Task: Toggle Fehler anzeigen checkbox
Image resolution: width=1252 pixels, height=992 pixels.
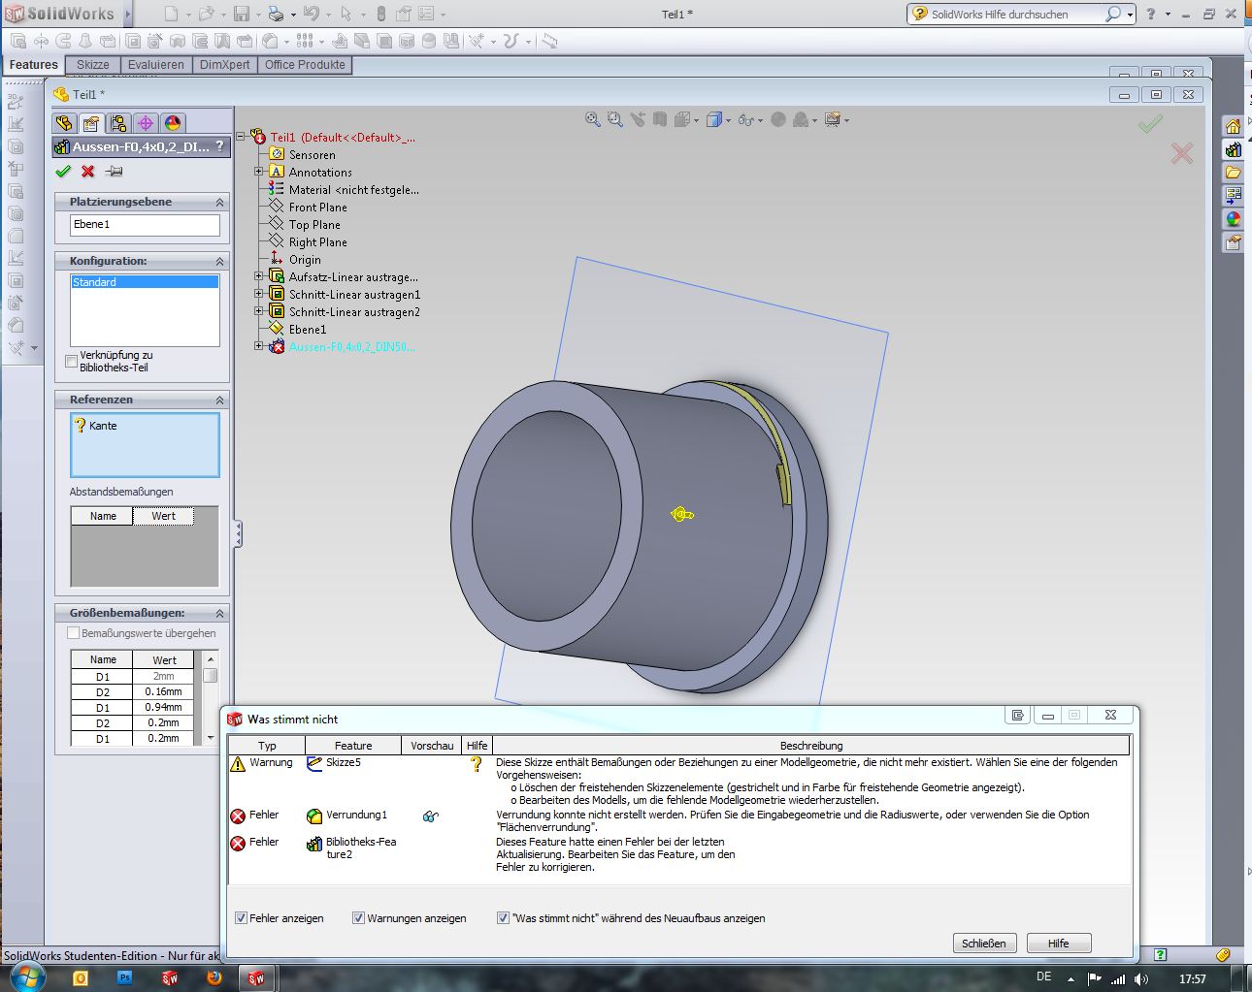Action: pyautogui.click(x=241, y=917)
